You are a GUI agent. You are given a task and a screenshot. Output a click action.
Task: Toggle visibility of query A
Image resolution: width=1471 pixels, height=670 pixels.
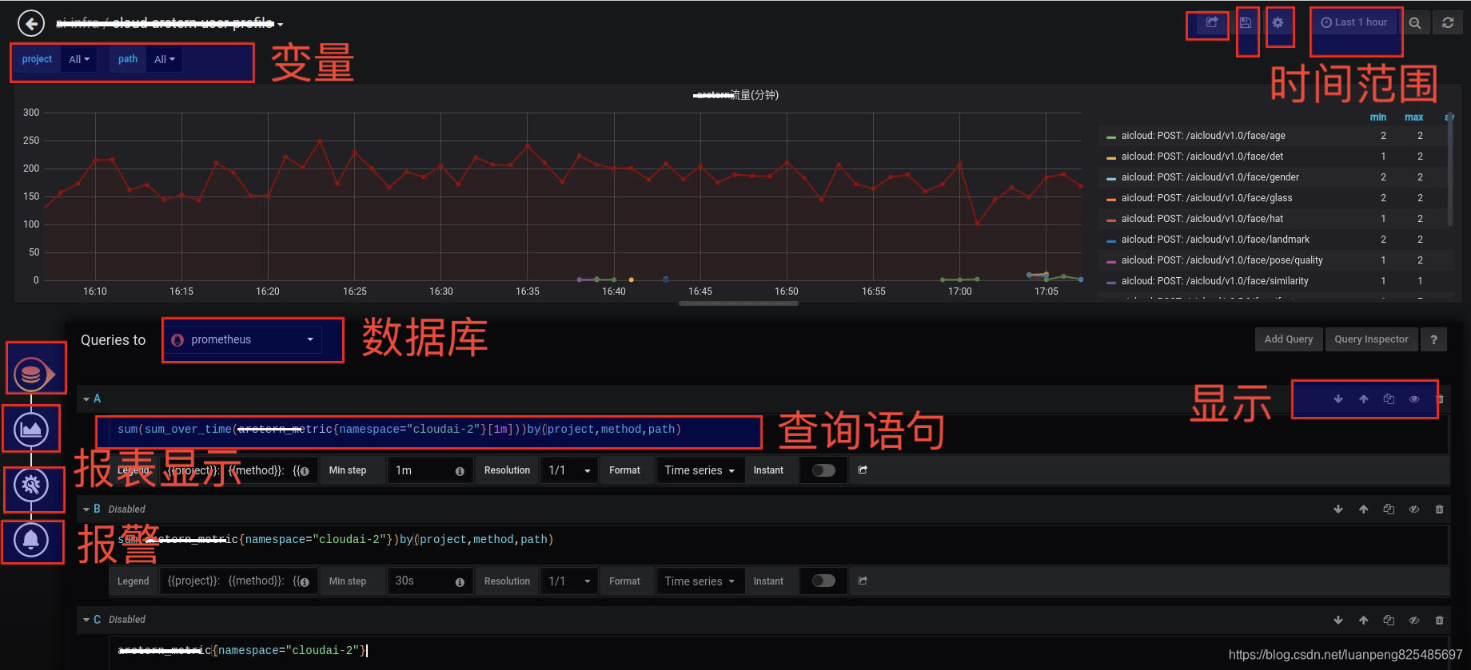point(1414,399)
